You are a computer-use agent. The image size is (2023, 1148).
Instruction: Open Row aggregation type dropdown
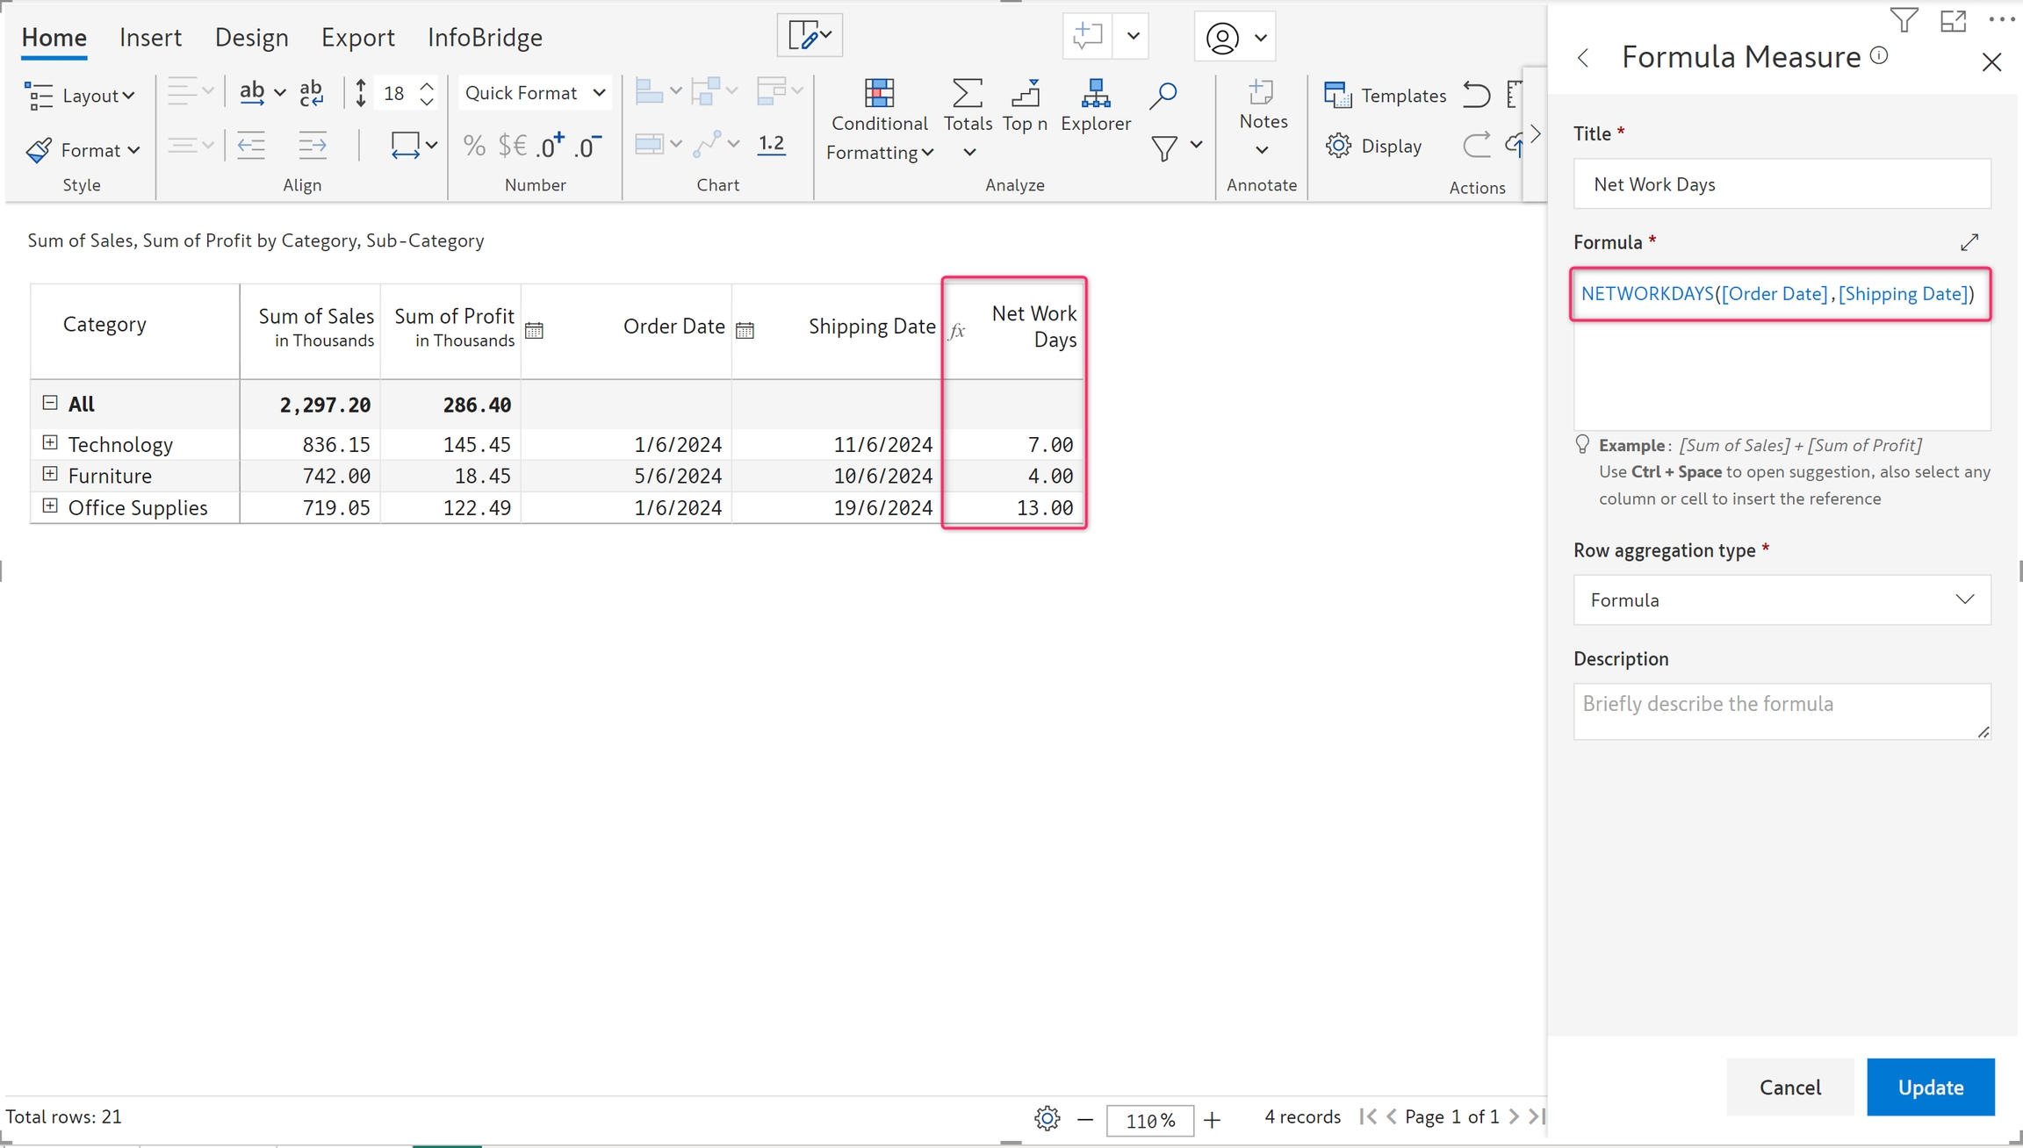tap(1782, 599)
